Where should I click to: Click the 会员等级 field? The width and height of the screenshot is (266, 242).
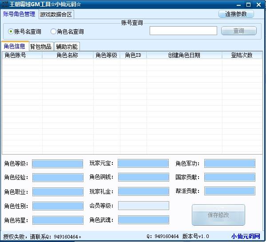point(143,206)
